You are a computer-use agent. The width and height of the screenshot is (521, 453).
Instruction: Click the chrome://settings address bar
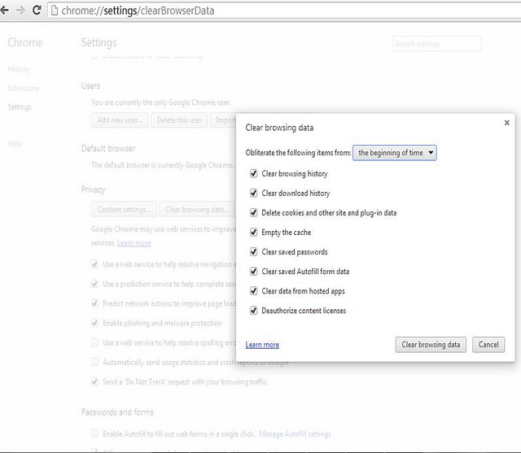click(x=286, y=11)
